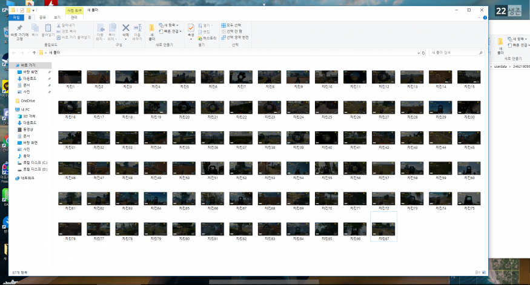Create a new folder with 새 폴더 icon
Image resolution: width=530 pixels, height=285 pixels.
151,30
